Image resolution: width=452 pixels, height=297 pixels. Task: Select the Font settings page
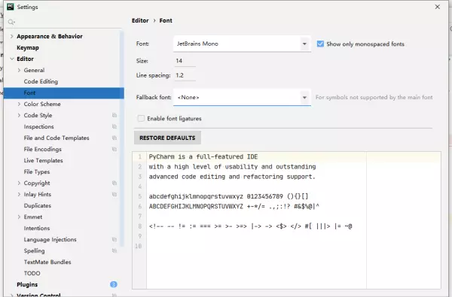tap(64, 92)
